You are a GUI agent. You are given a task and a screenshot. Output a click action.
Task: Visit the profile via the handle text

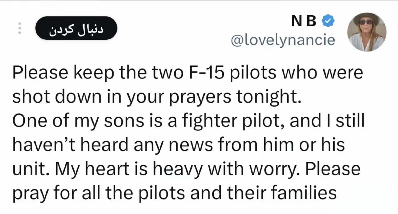coord(283,40)
